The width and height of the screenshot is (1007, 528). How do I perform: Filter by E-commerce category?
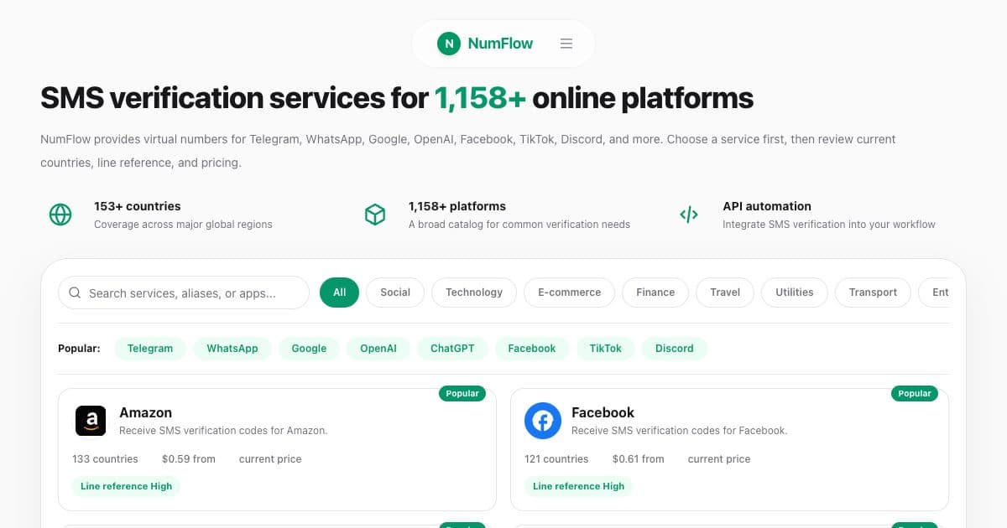(x=570, y=292)
